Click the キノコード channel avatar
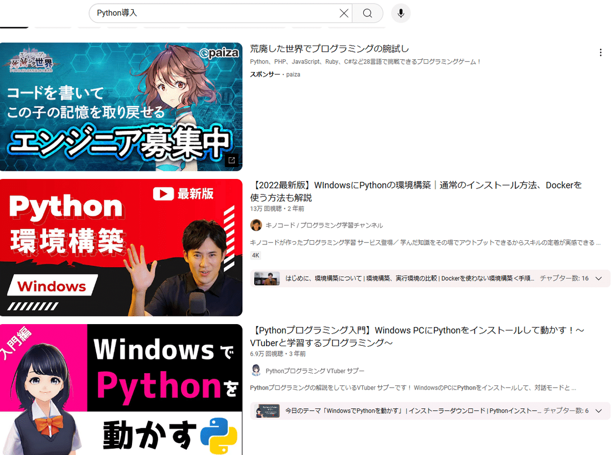This screenshot has height=455, width=614. tap(256, 225)
